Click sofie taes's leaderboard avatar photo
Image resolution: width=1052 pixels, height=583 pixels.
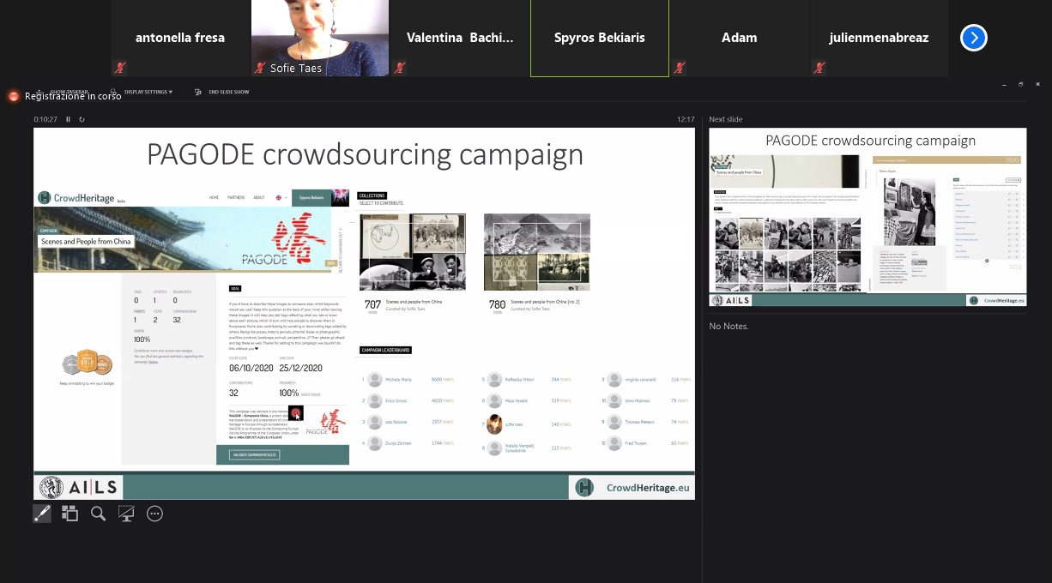click(x=494, y=424)
